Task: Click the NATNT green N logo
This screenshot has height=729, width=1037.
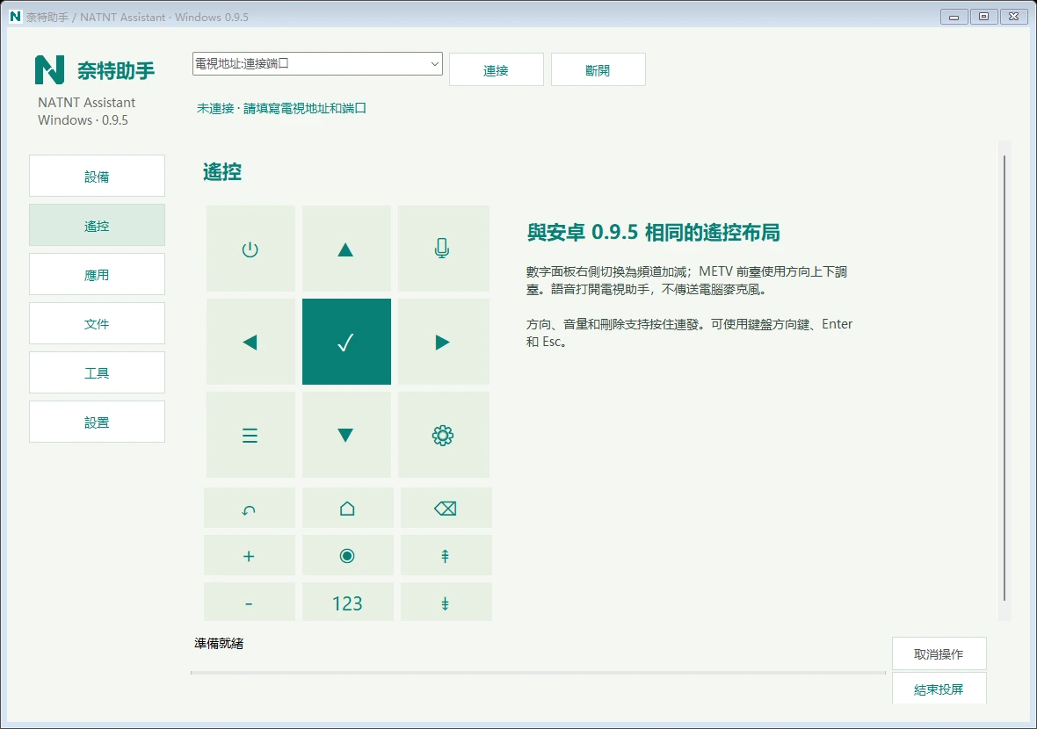Action: click(49, 69)
